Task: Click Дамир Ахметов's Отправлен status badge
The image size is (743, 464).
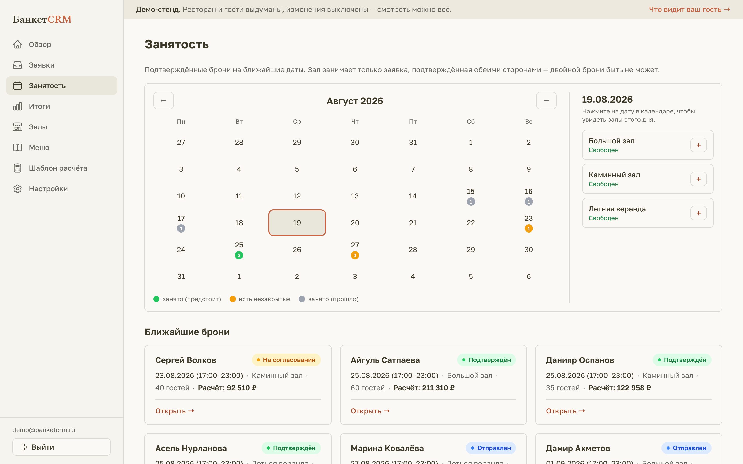Action: point(687,448)
